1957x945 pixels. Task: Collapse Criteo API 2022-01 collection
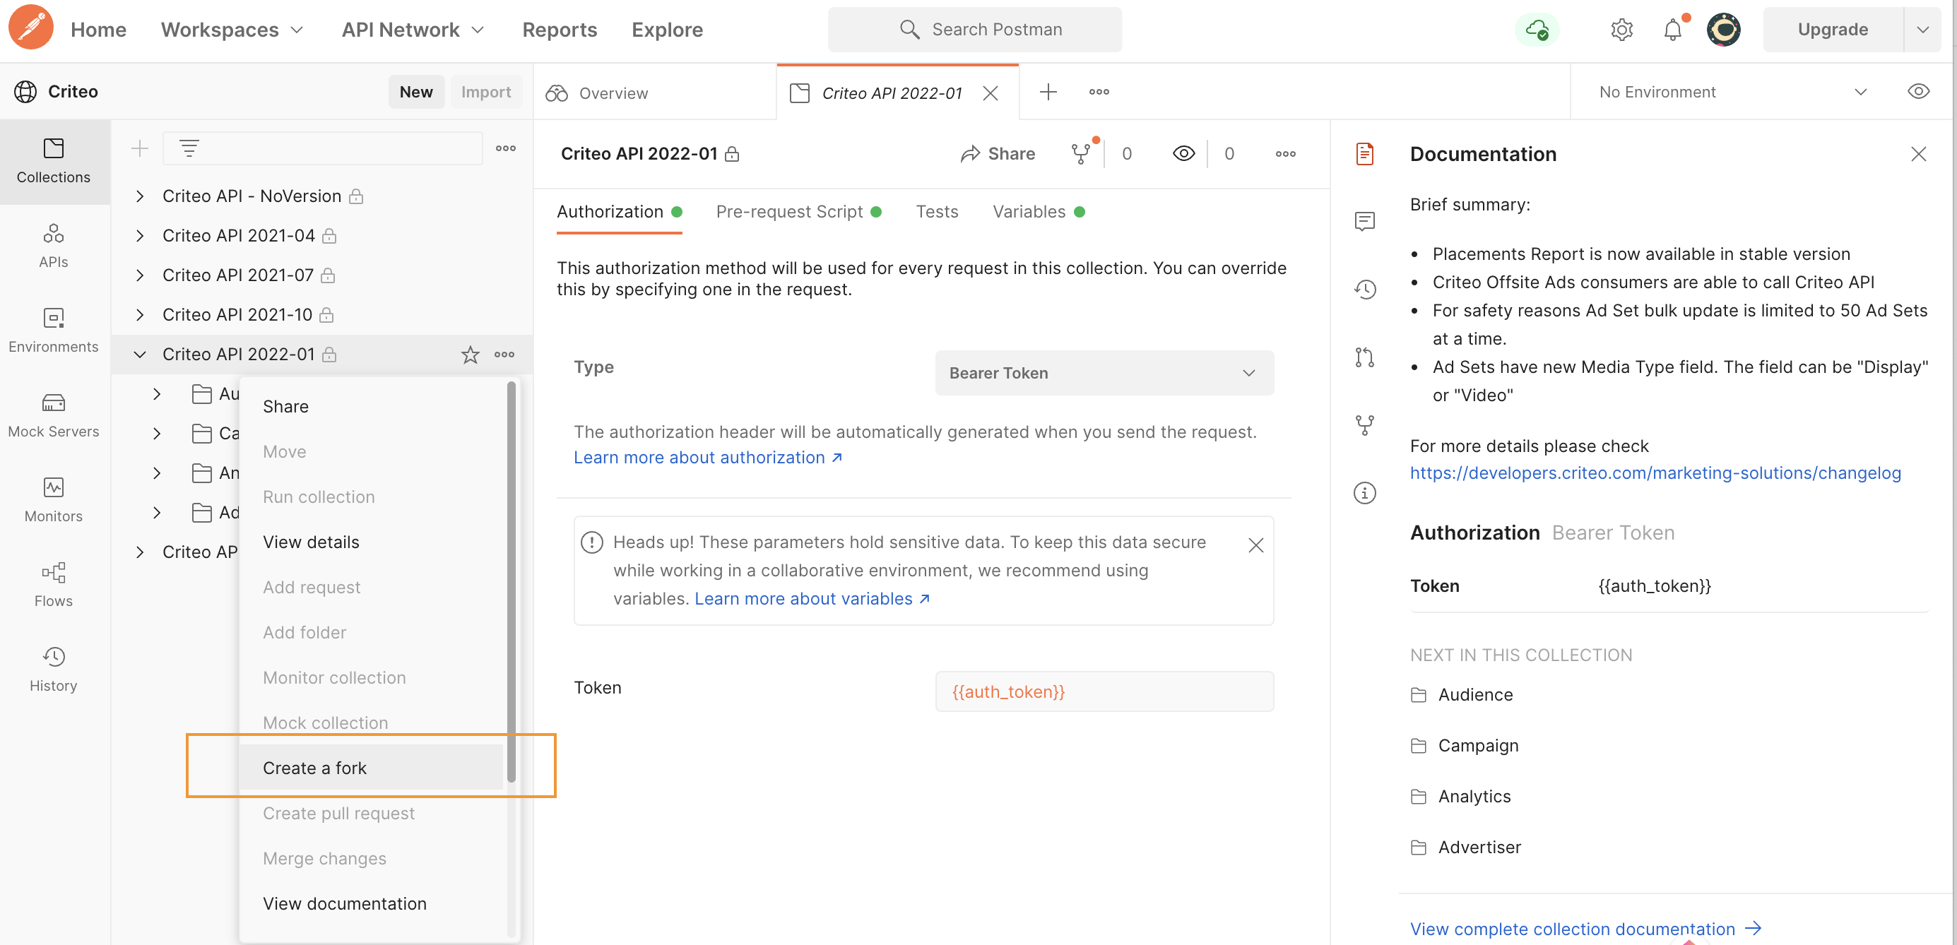coord(140,354)
